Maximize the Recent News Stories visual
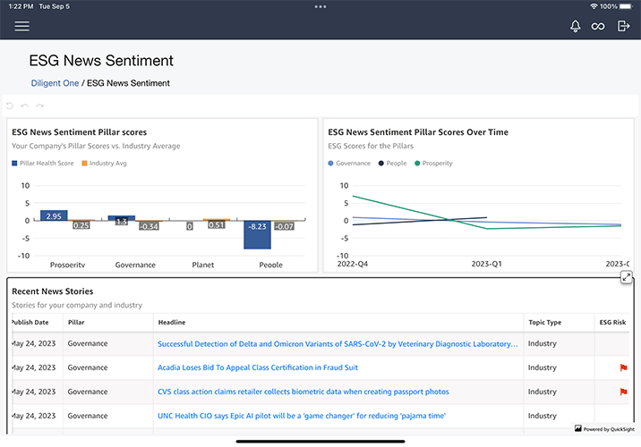The width and height of the screenshot is (641, 447). (x=627, y=277)
